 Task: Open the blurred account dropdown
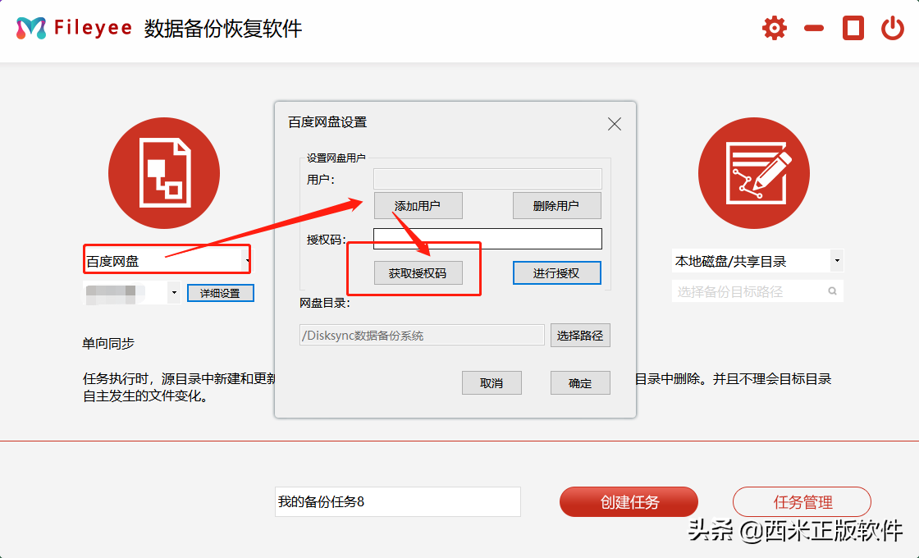[x=173, y=292]
